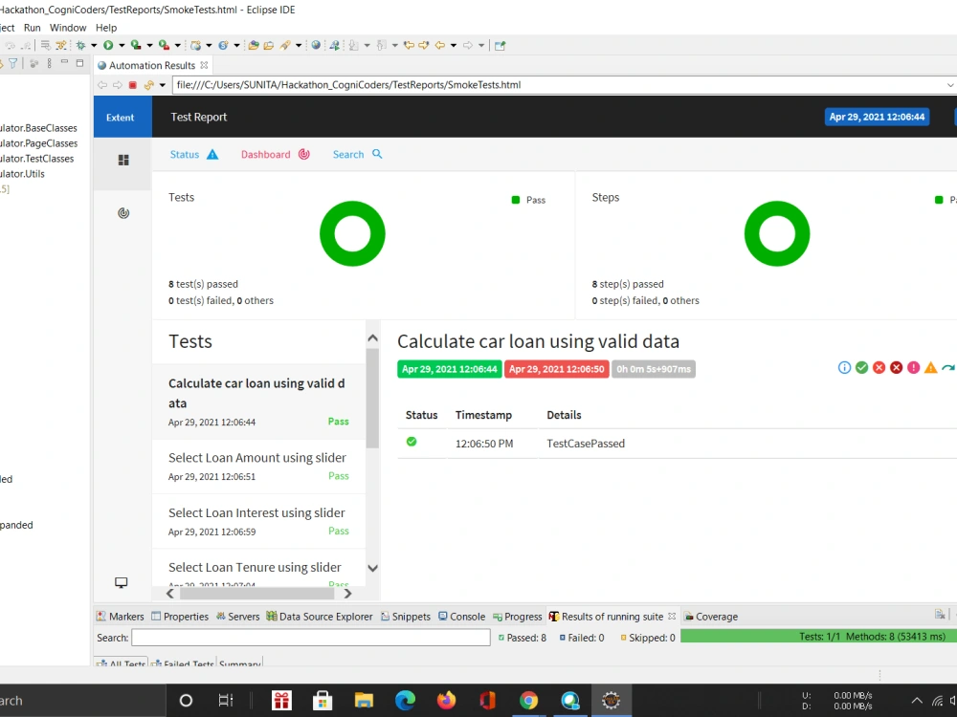Click the green Run icon in the toolbar
Screen dimensions: 957x717
109,45
